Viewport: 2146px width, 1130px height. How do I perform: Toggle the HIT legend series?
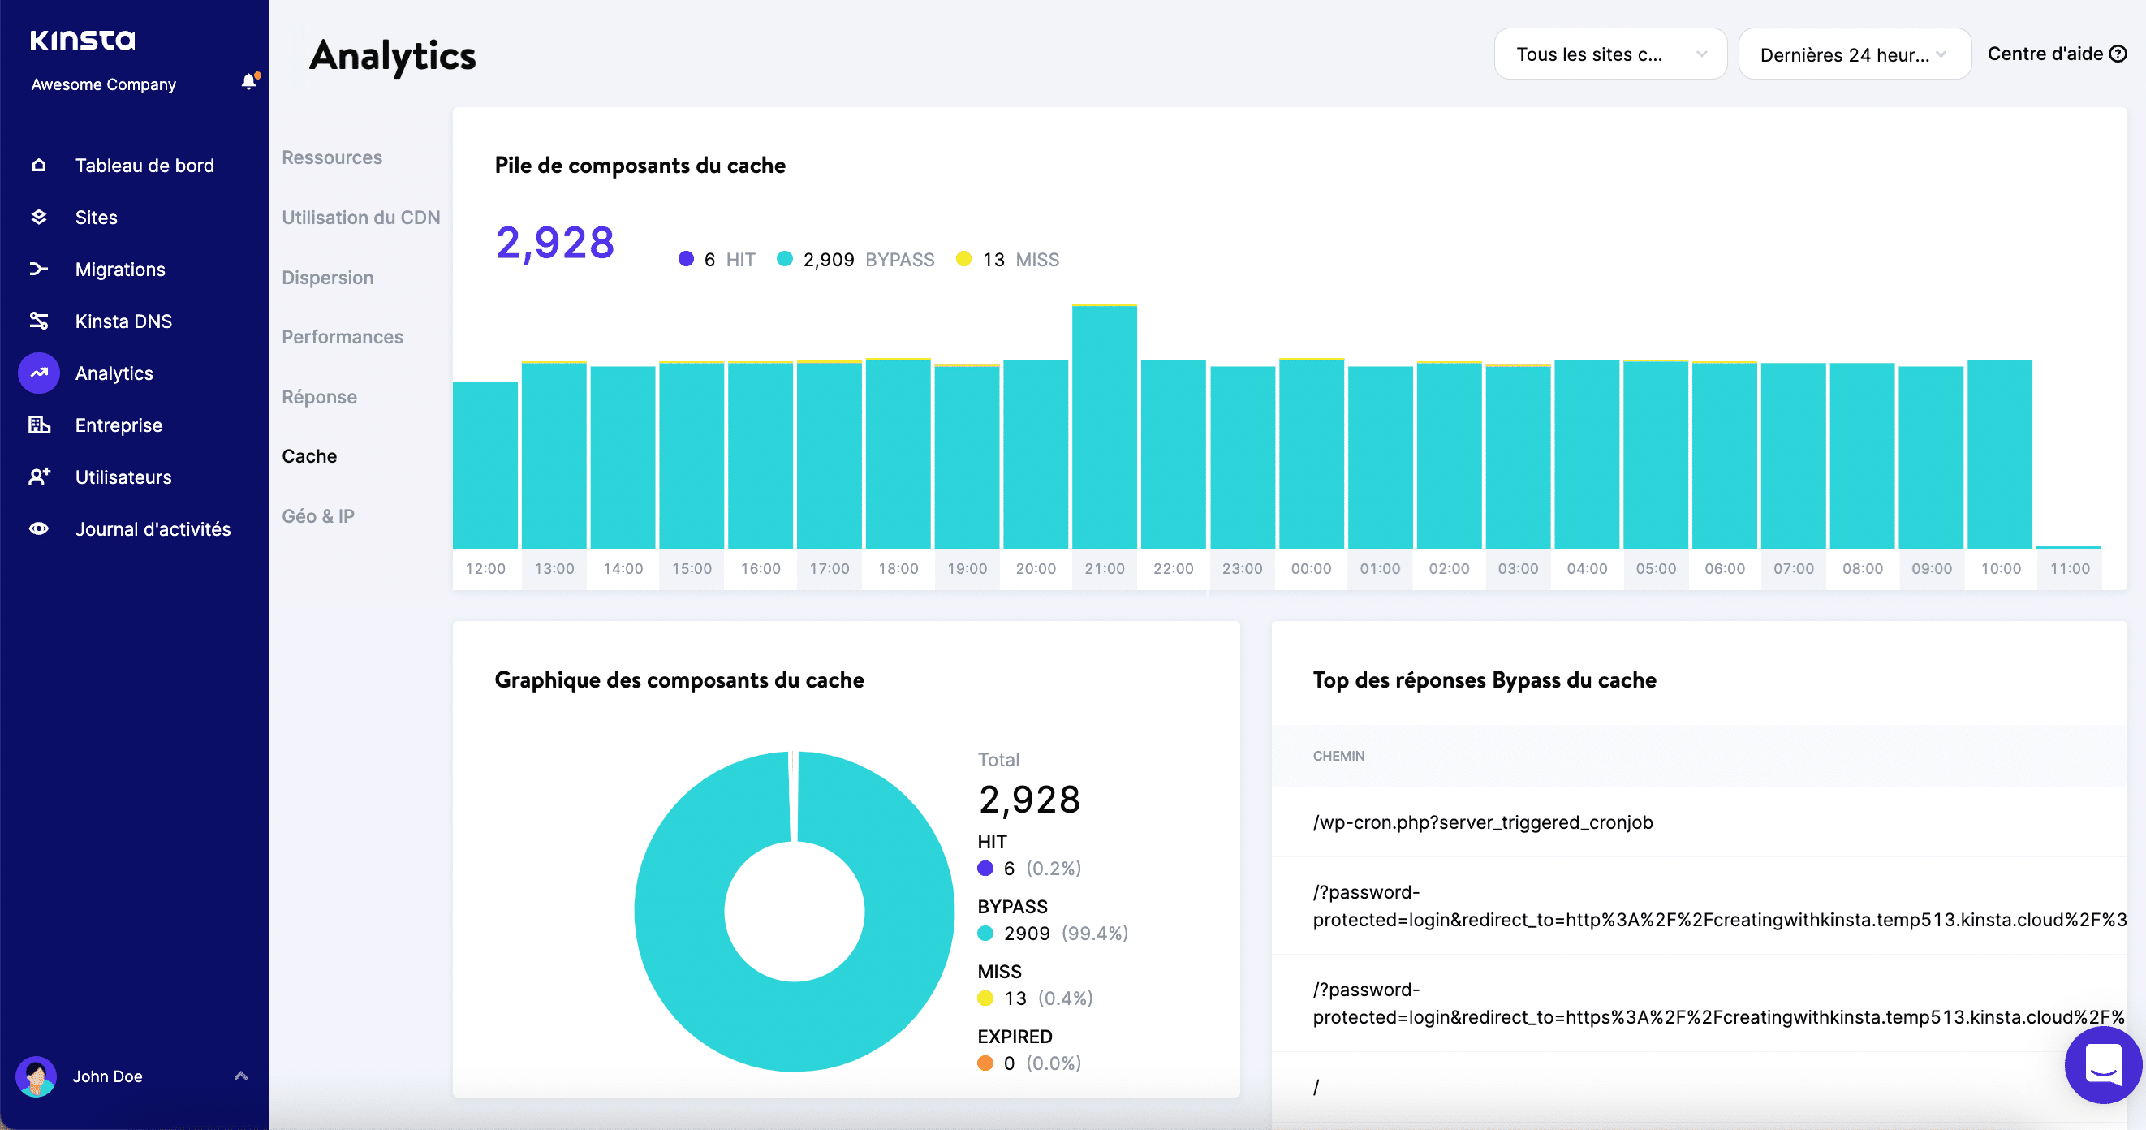[x=718, y=260]
